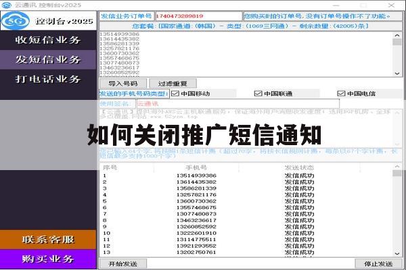Click 过滤重复 button
The width and height of the screenshot is (406, 270).
click(173, 84)
